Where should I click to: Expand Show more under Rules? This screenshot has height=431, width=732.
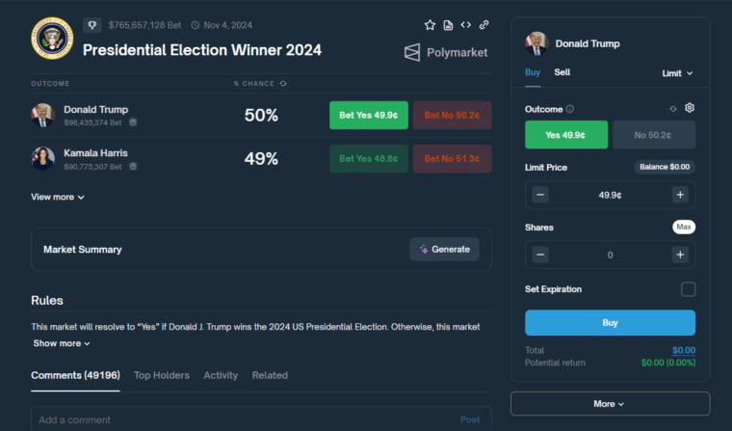[62, 343]
